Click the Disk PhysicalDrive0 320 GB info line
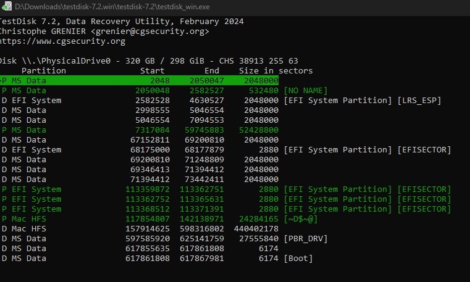 click(148, 61)
